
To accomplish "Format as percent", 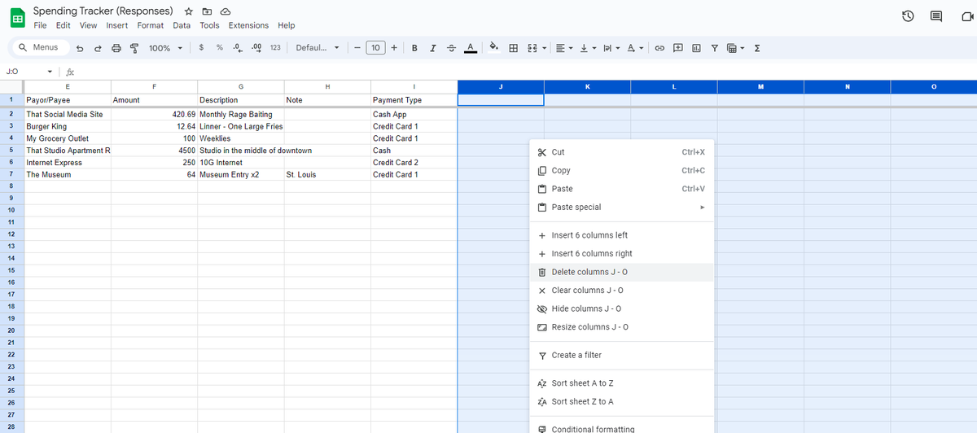I will click(220, 47).
